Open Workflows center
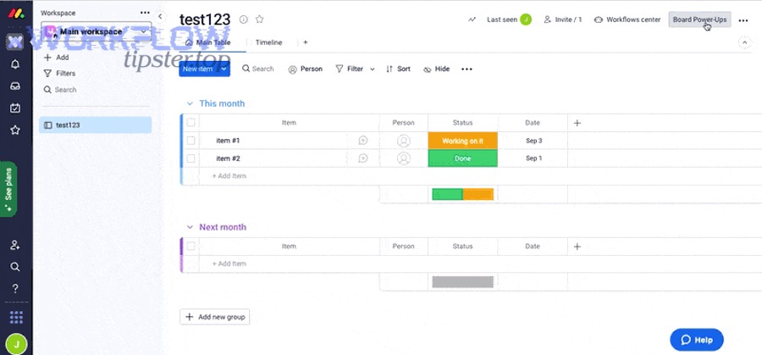This screenshot has width=762, height=355. 627,20
